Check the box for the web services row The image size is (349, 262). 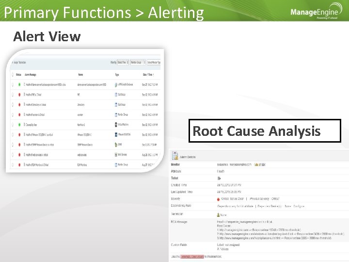(x=13, y=155)
